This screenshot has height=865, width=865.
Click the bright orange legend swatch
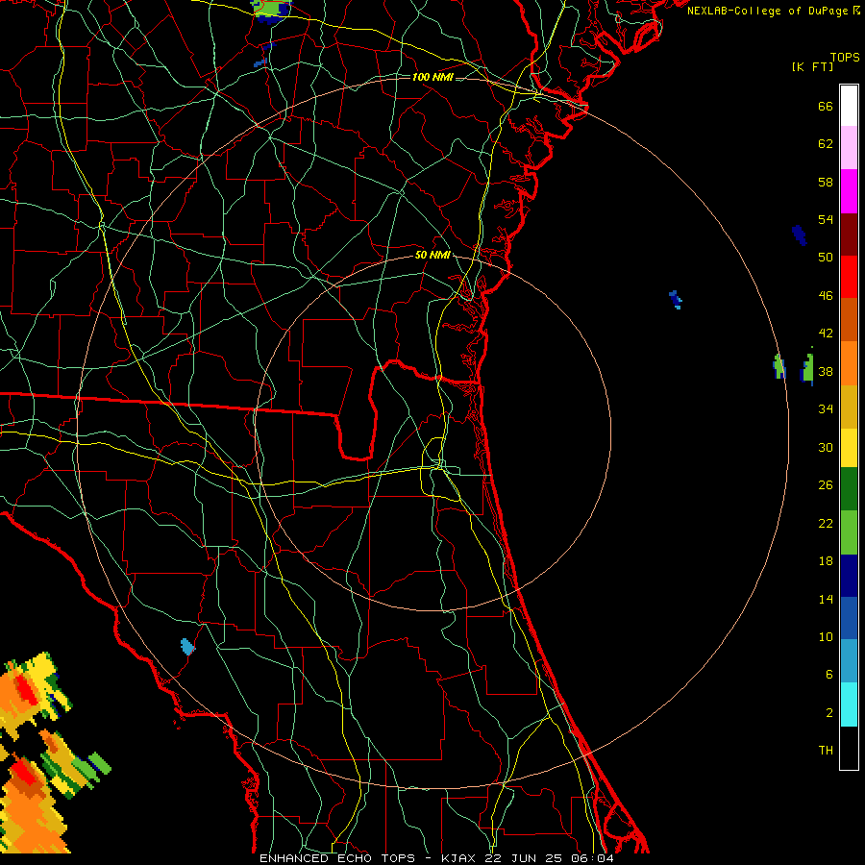point(849,363)
